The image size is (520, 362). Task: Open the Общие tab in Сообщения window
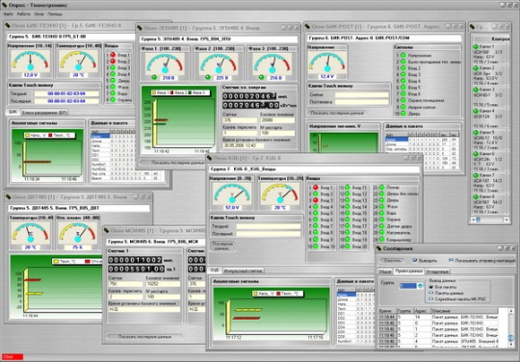(x=385, y=271)
